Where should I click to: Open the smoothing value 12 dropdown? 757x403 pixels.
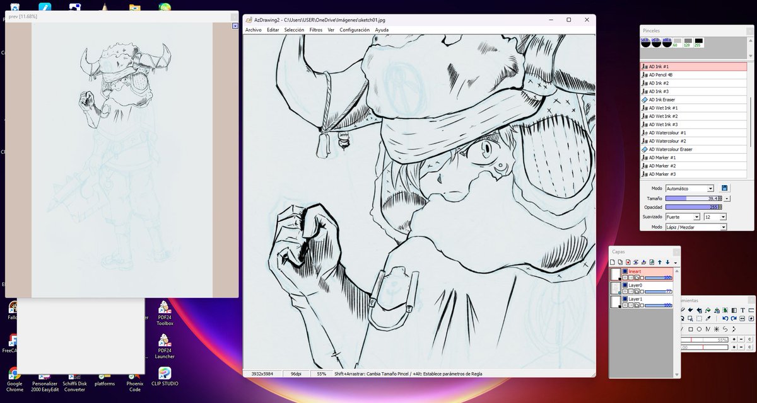[715, 217]
